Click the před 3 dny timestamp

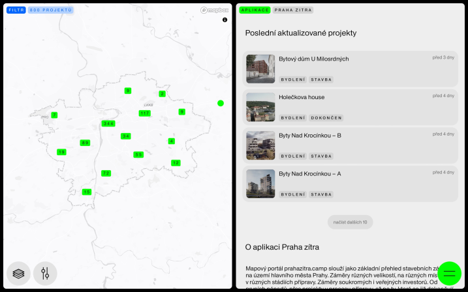tap(443, 57)
